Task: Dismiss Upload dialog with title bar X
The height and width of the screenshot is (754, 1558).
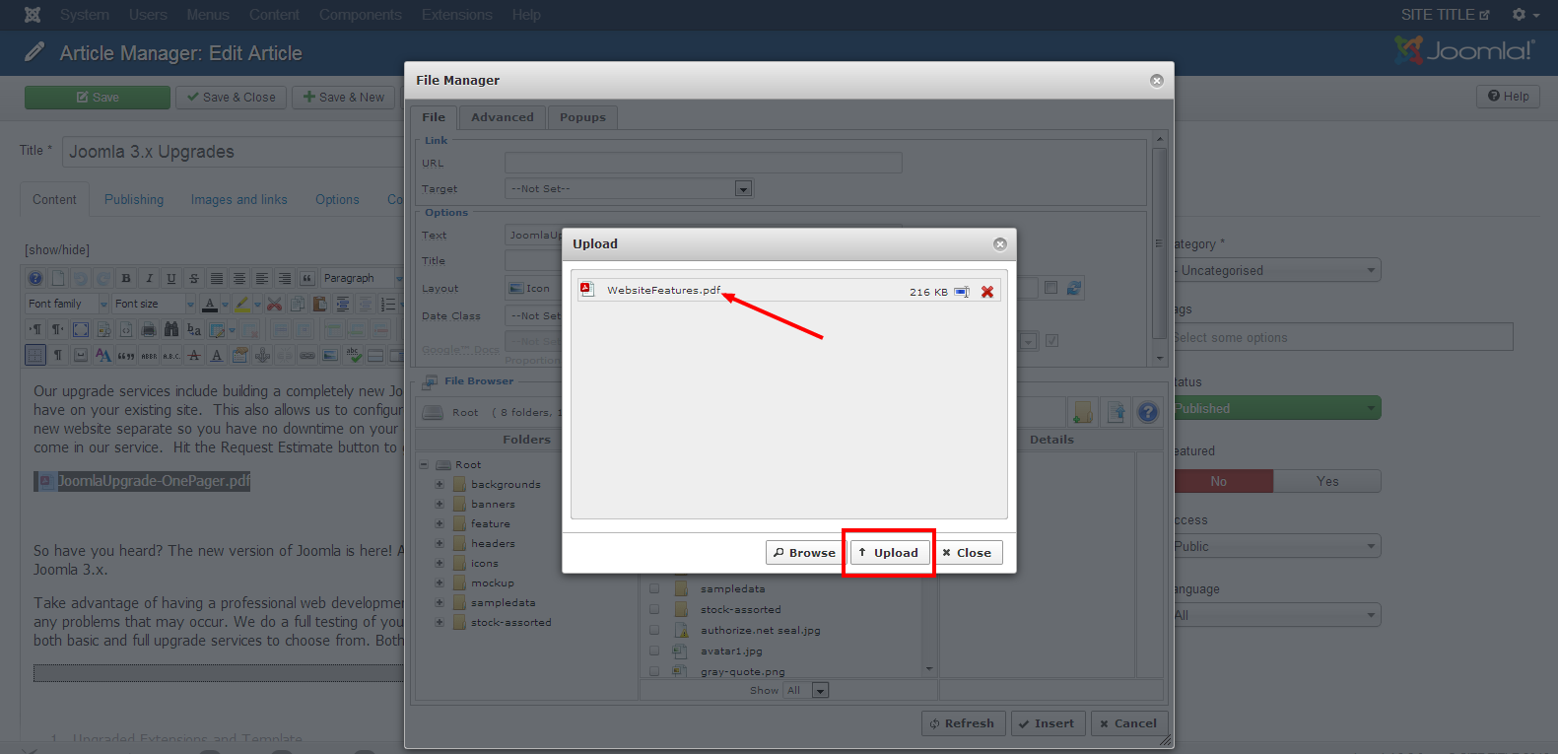Action: click(x=1000, y=244)
